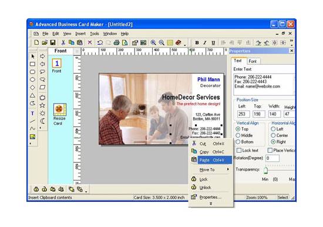This screenshot has height=227, width=323.
Task: Choose Paste from context menu
Action: point(210,160)
